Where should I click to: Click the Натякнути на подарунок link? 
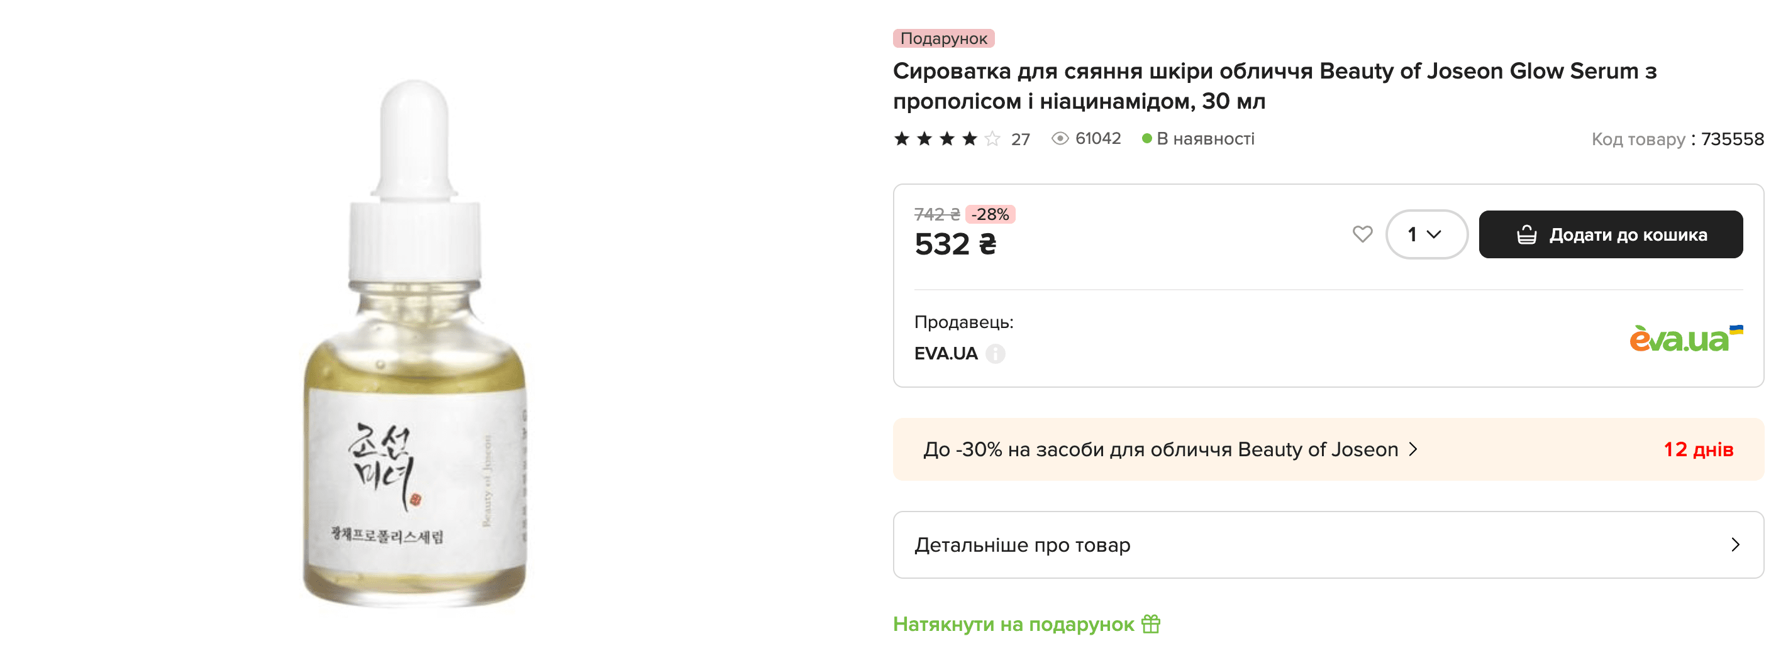pos(1013,624)
